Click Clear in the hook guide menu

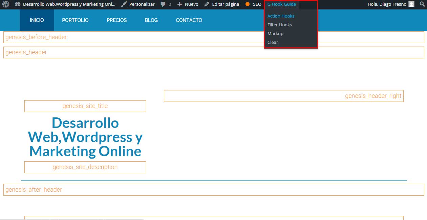[x=273, y=42]
